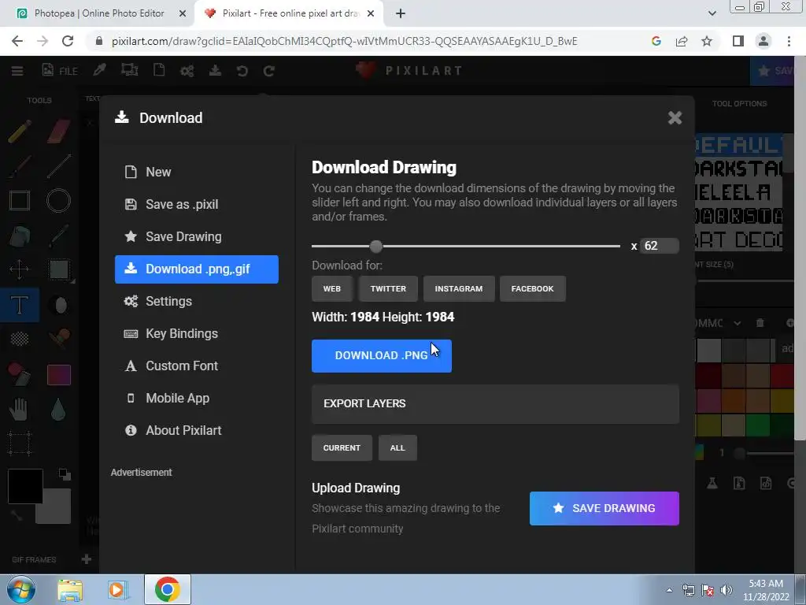Screen dimensions: 806x605
Task: Click the download tray icon in top toolbar
Action: click(x=216, y=70)
